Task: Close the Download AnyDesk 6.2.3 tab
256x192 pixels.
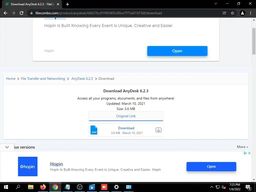Action: click(x=58, y=4)
